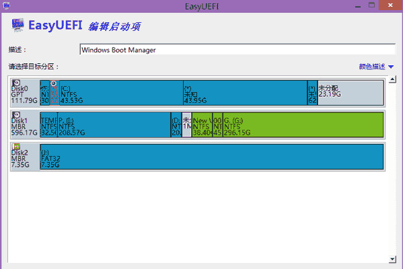Click the scroll down arrow of disk list

point(392,259)
